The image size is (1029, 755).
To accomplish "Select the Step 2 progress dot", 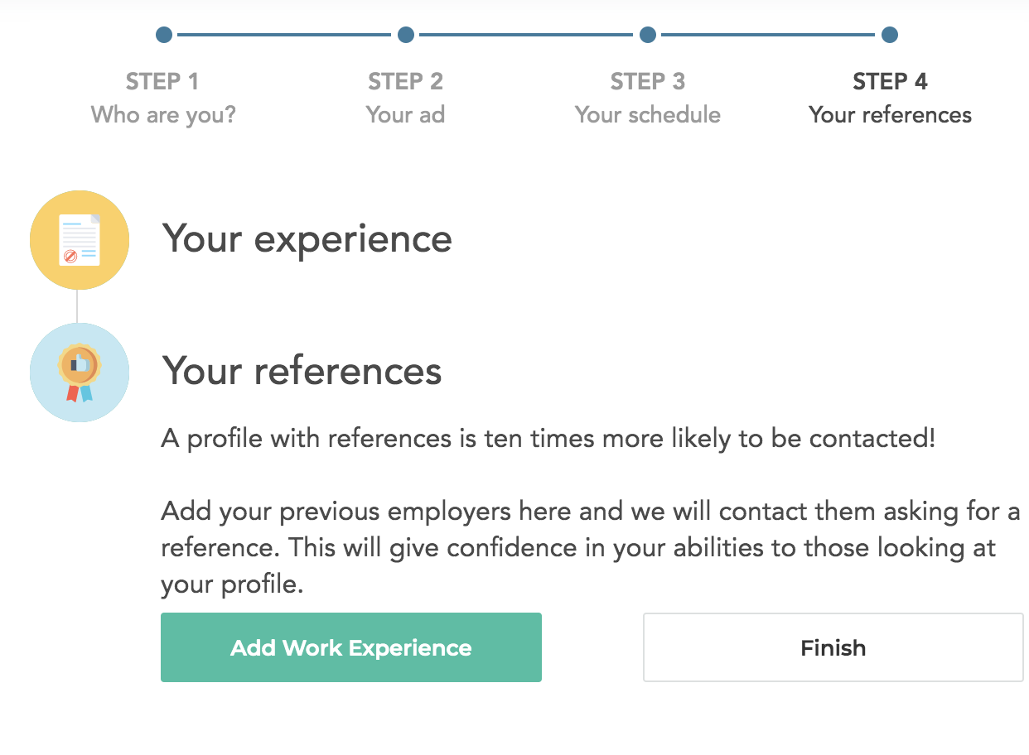I will click(x=406, y=35).
